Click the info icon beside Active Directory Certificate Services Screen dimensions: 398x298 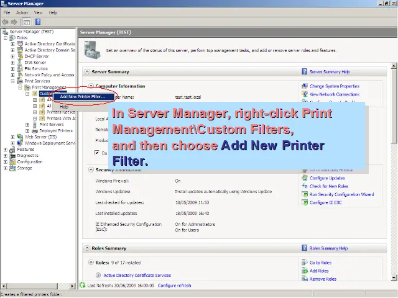(x=98, y=275)
